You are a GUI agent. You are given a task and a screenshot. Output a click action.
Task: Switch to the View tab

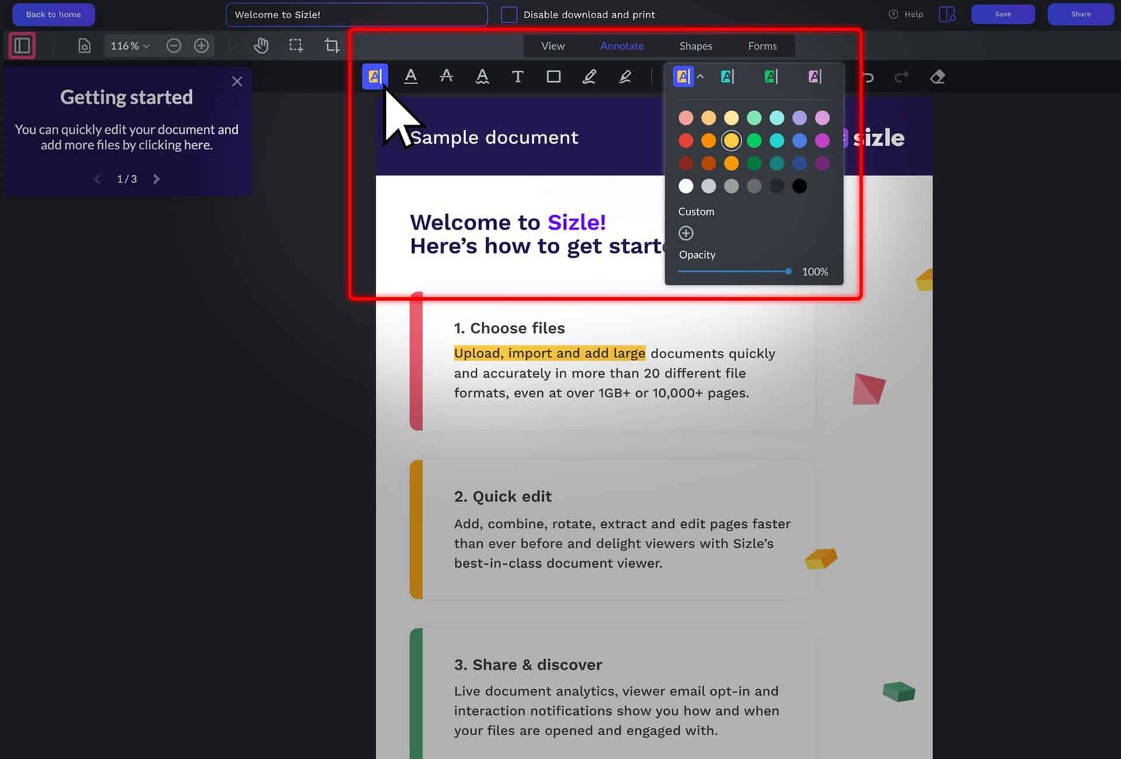pyautogui.click(x=553, y=46)
